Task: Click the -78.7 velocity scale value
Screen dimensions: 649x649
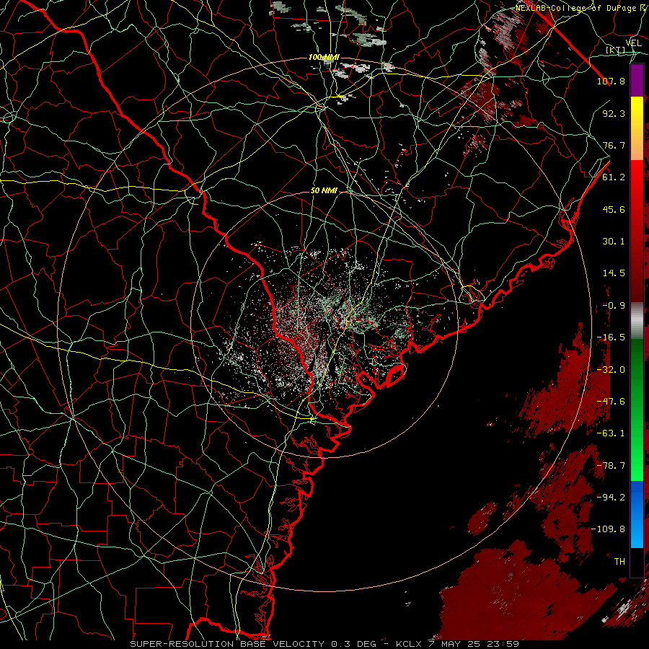Action: click(x=611, y=466)
